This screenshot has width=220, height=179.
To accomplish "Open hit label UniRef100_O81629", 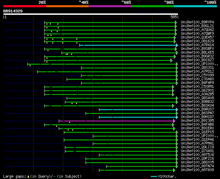I will click(197, 41).
